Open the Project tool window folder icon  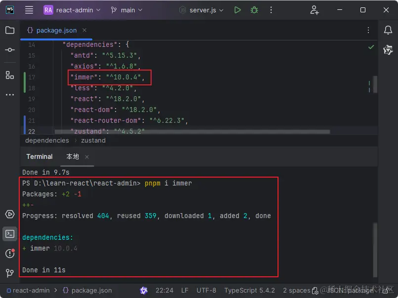coord(10,30)
